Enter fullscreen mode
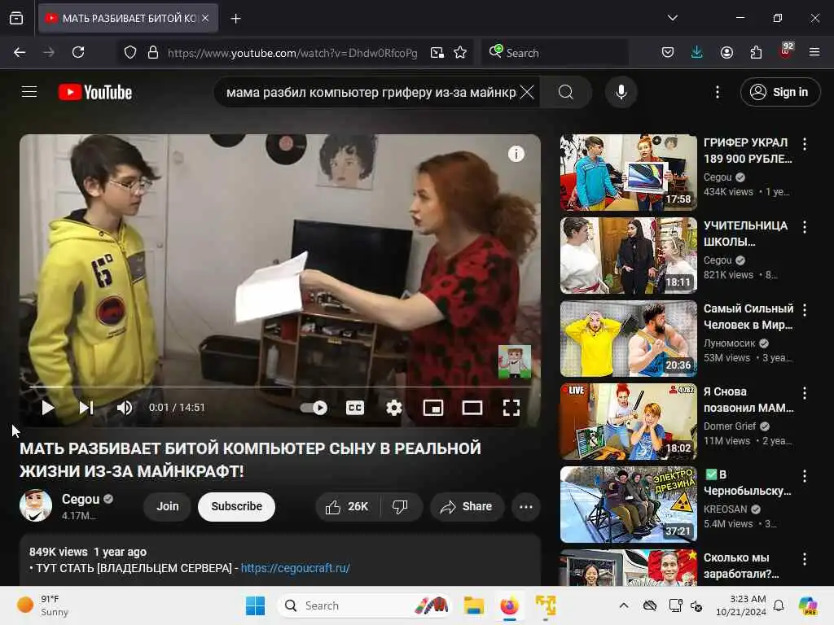Viewport: 834px width, 625px height. pyautogui.click(x=511, y=408)
